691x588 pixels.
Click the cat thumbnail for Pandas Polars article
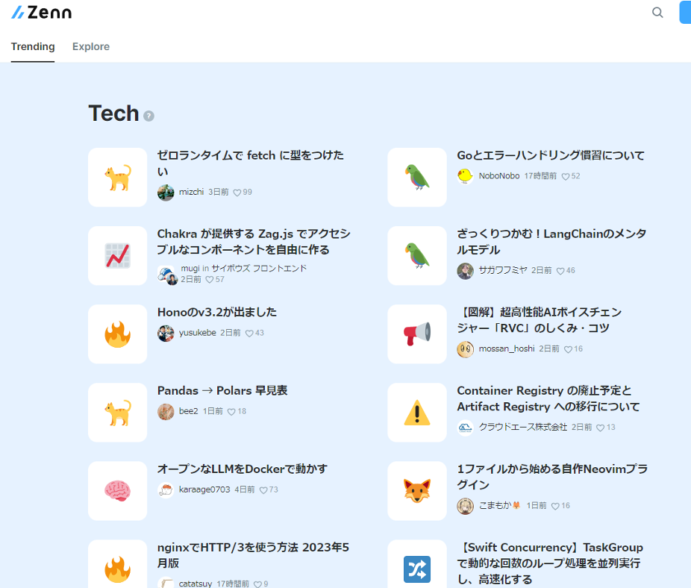click(x=118, y=413)
